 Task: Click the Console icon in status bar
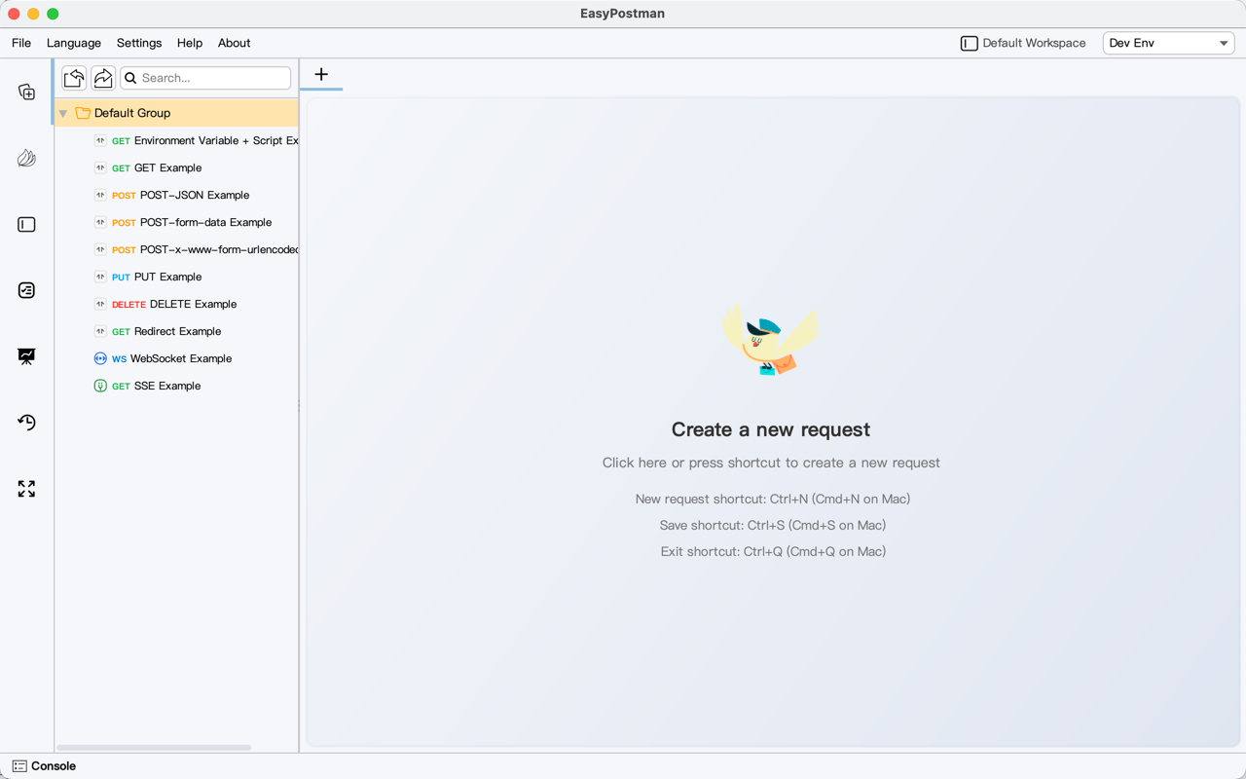(19, 766)
